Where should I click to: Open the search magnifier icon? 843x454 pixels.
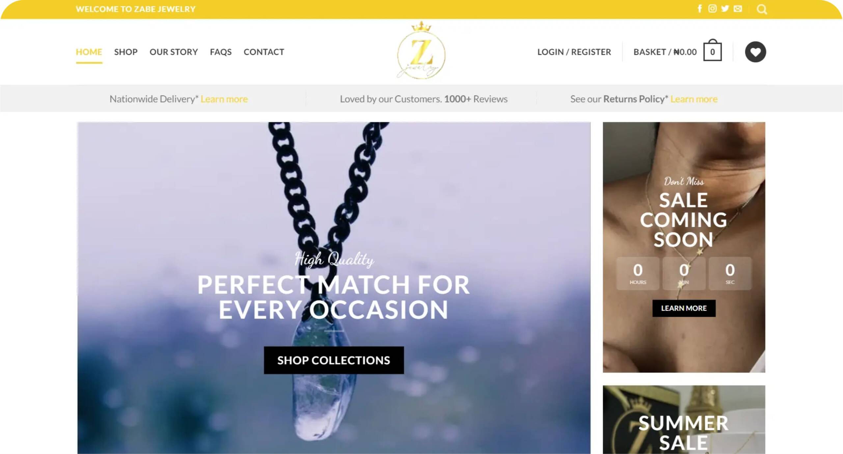point(762,9)
